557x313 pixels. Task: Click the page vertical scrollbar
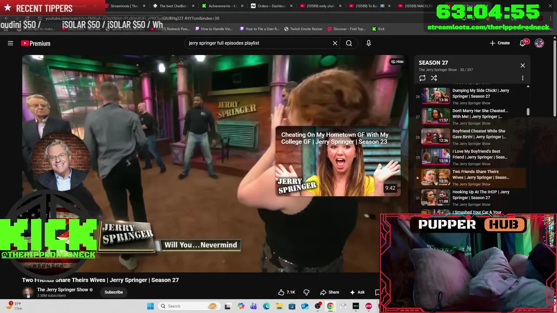click(554, 78)
